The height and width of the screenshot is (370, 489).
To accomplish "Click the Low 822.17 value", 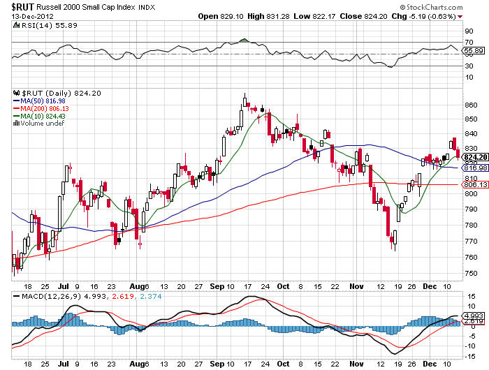I will (x=314, y=16).
